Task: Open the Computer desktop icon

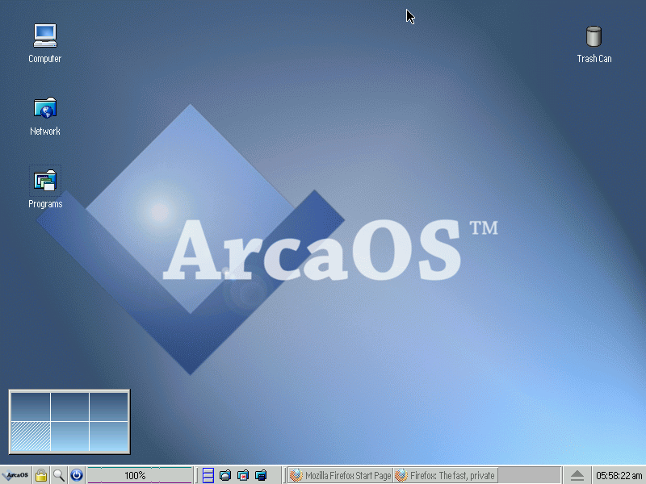Action: pyautogui.click(x=45, y=35)
